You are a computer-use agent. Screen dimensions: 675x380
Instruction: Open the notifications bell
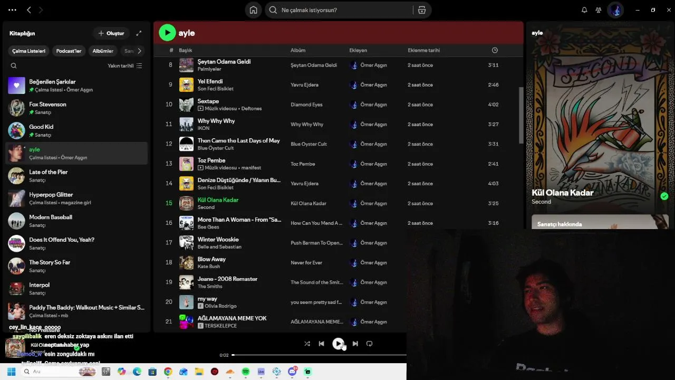(584, 10)
